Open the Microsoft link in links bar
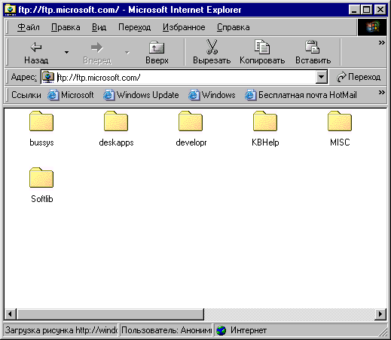Viewport: 391px width, 340px height. [x=71, y=95]
